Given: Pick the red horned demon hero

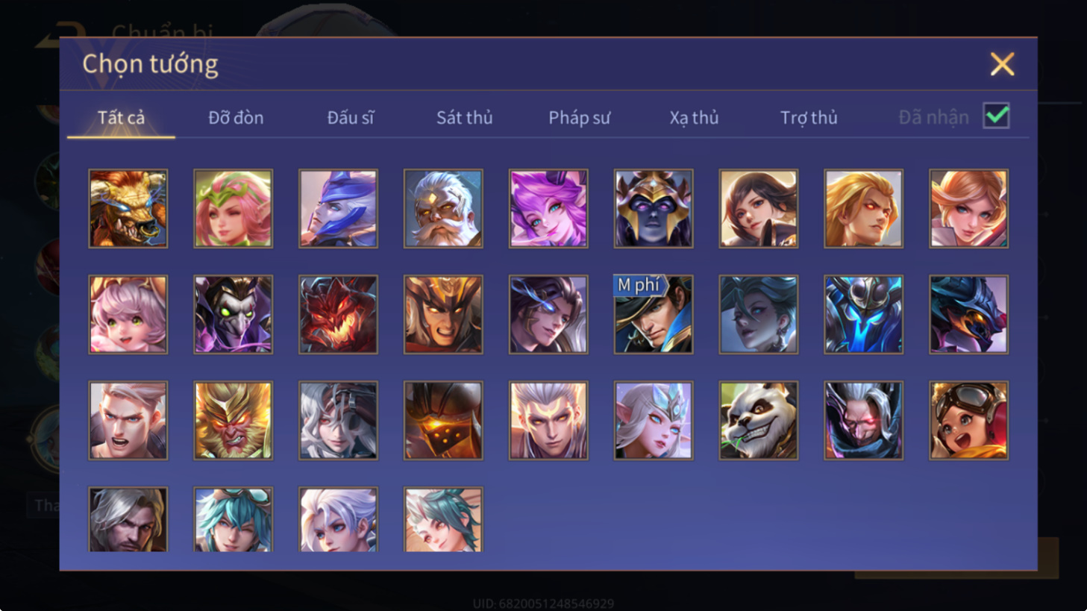Looking at the screenshot, I should [338, 314].
